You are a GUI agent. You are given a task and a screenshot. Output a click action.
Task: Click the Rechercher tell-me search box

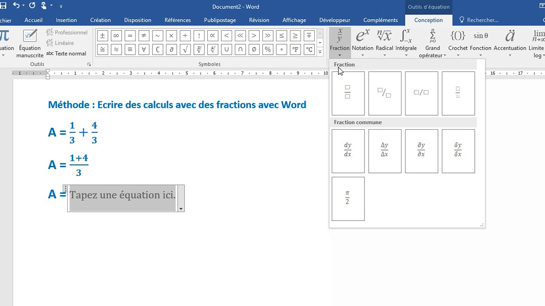click(x=479, y=20)
